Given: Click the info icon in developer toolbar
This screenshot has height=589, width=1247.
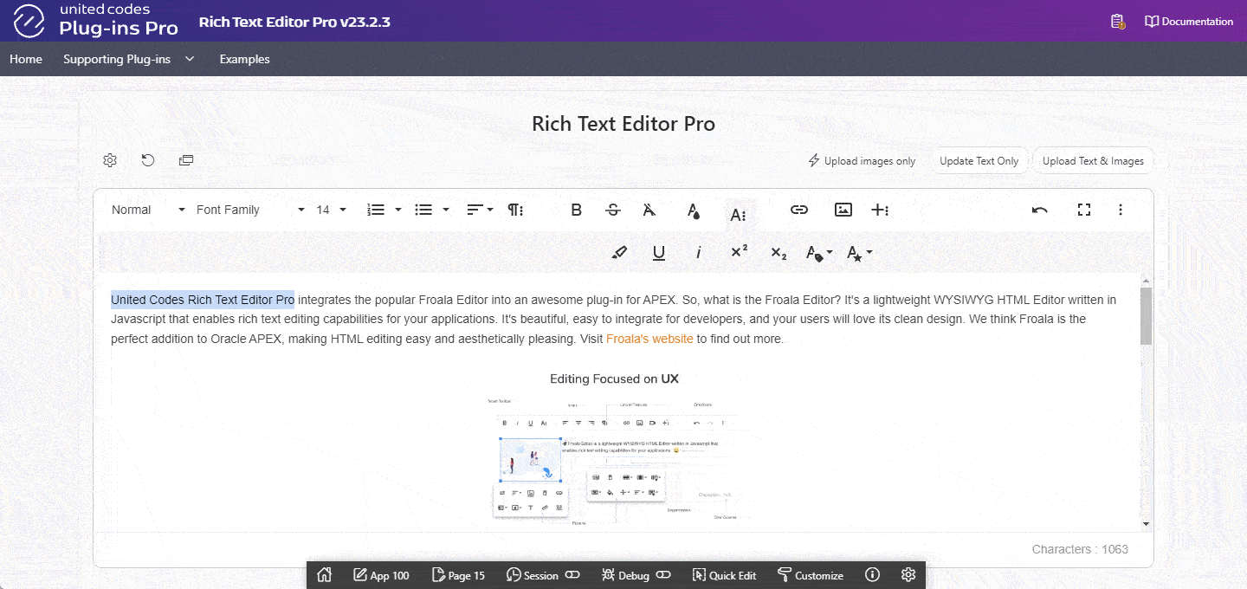Looking at the screenshot, I should coord(872,575).
